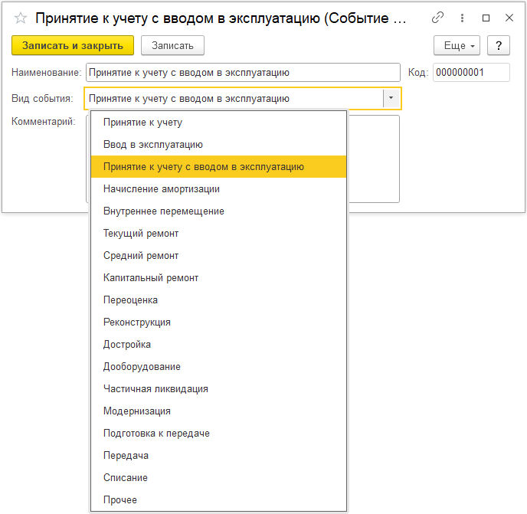Maximize the event form window

pyautogui.click(x=486, y=18)
